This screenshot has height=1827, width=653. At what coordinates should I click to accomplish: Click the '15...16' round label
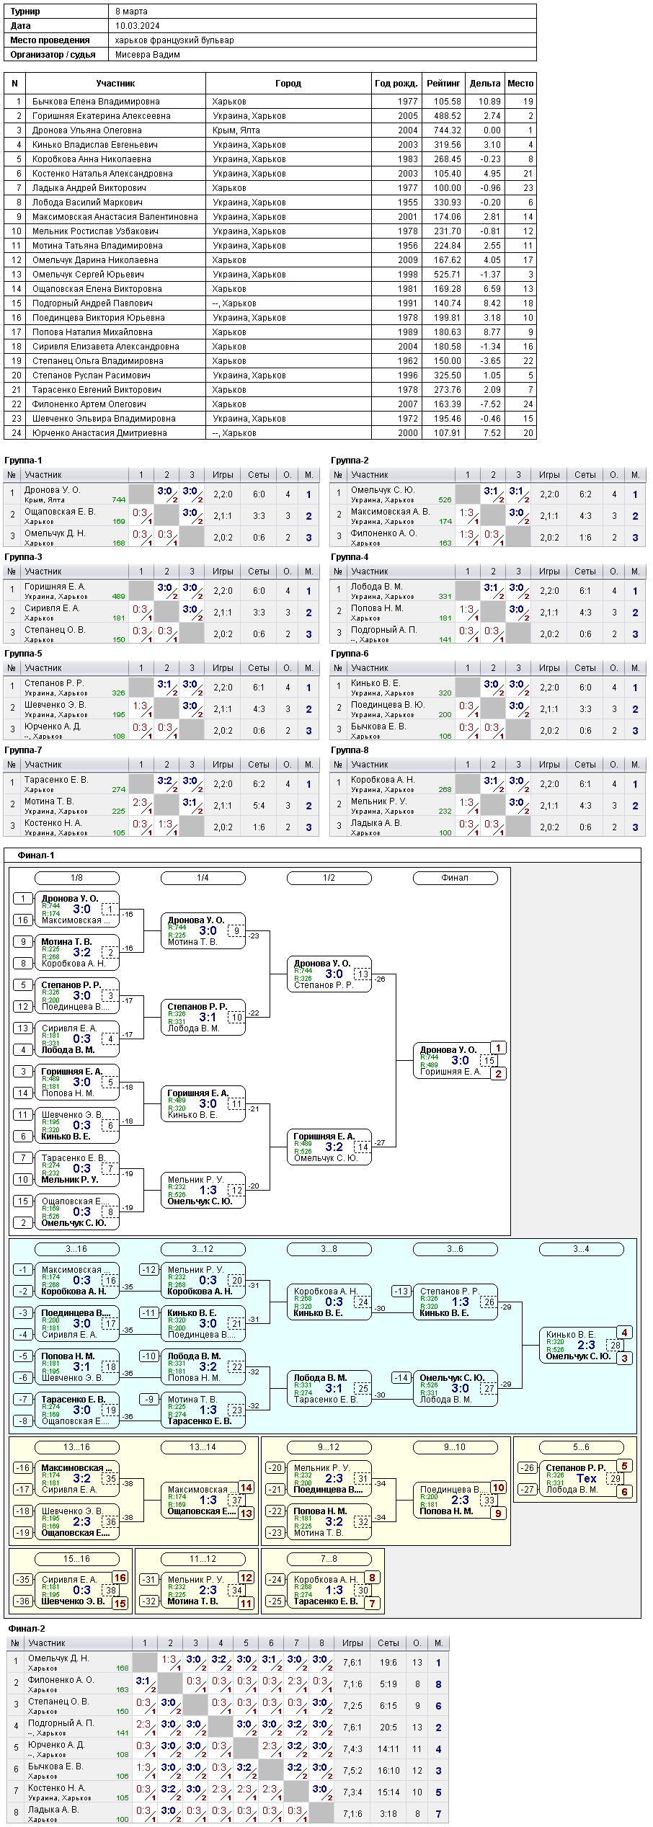[77, 1559]
